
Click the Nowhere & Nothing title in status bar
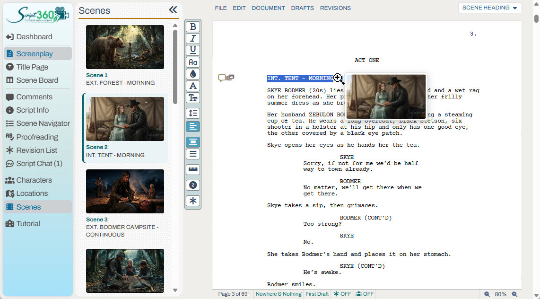tap(279, 294)
